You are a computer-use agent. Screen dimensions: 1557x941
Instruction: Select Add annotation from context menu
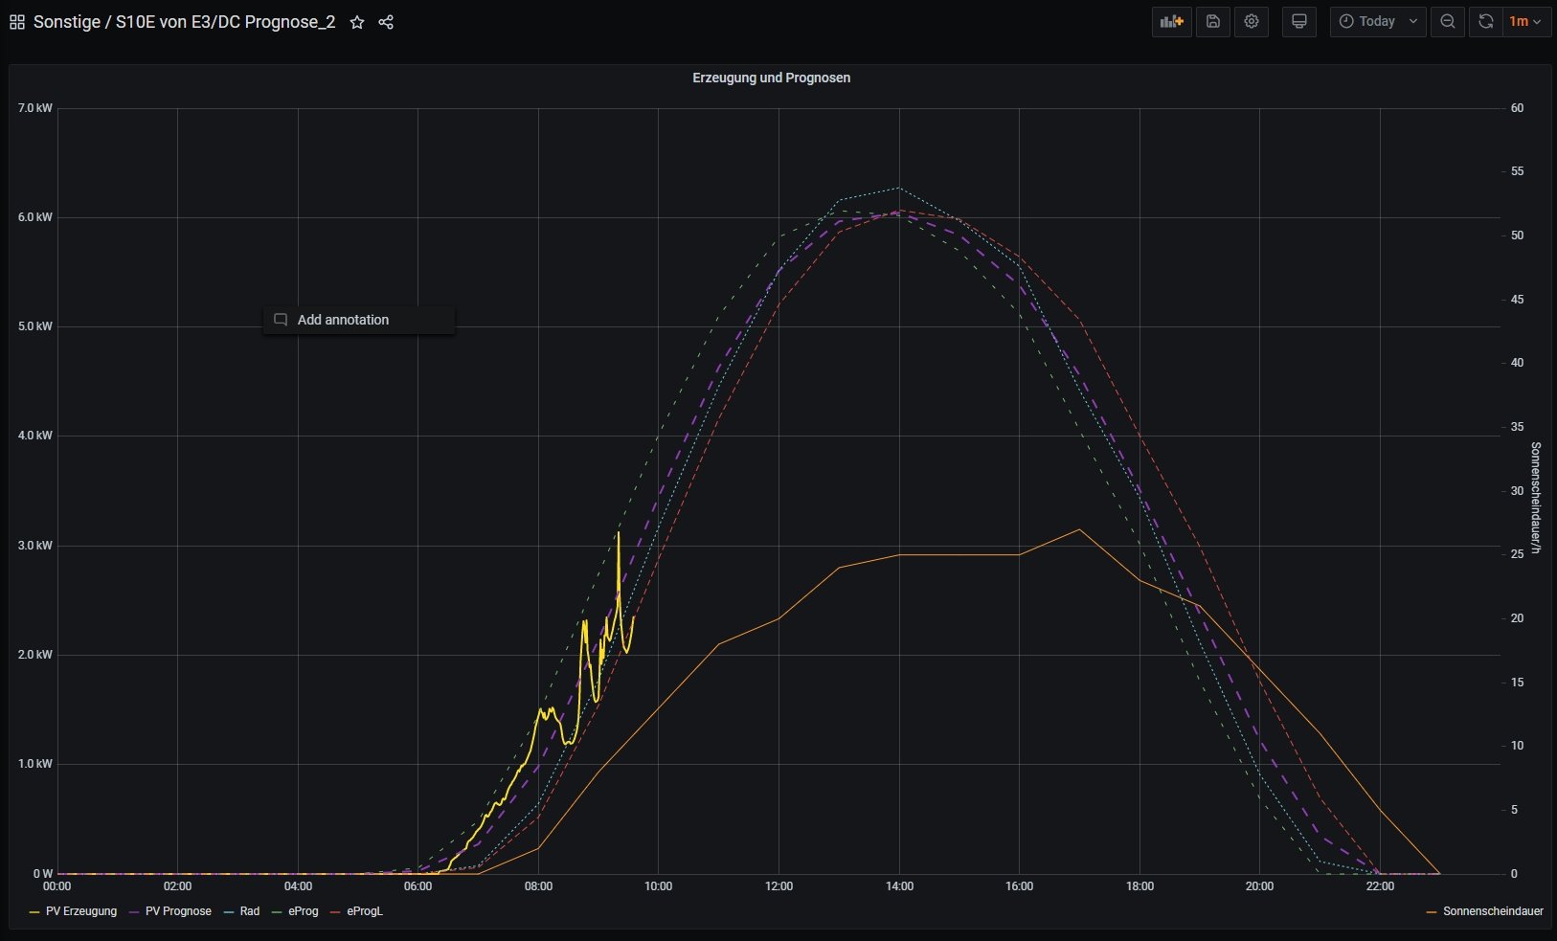click(343, 320)
